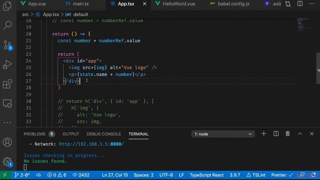Change file encoding UTF-8

pyautogui.click(x=166, y=175)
